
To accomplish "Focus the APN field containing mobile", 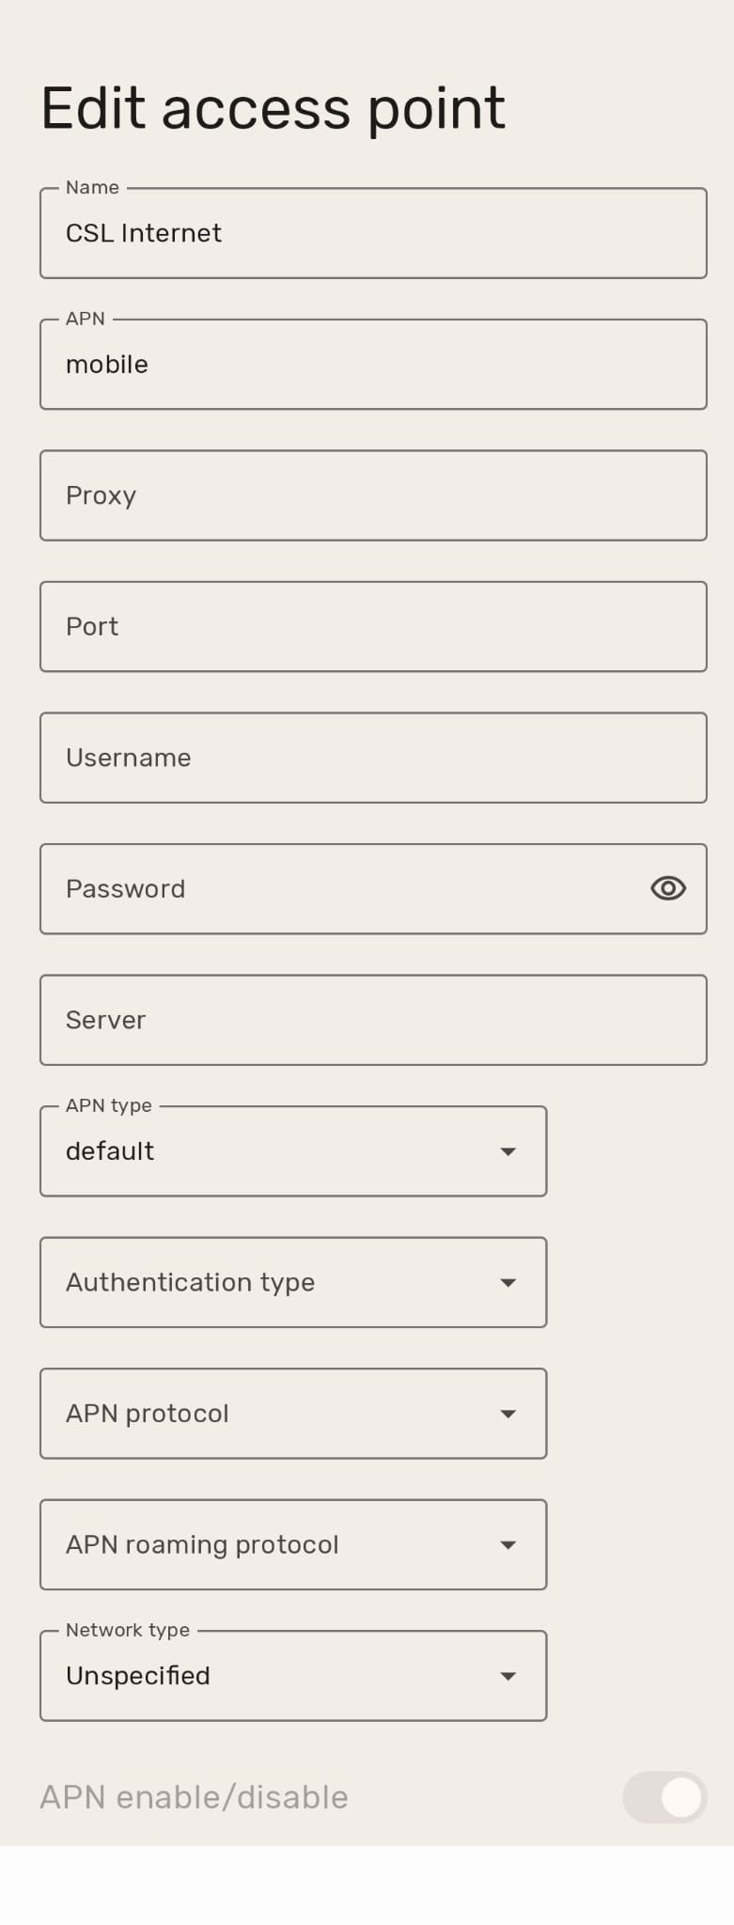I will (372, 365).
